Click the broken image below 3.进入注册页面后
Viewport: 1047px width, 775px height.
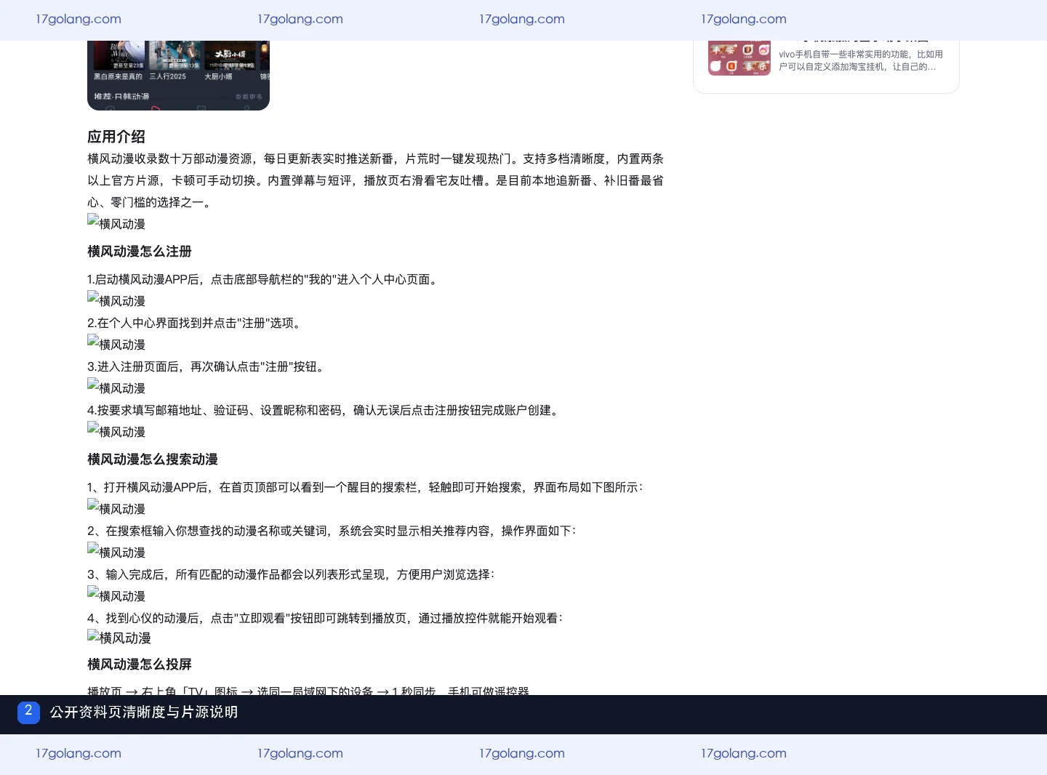(x=116, y=387)
